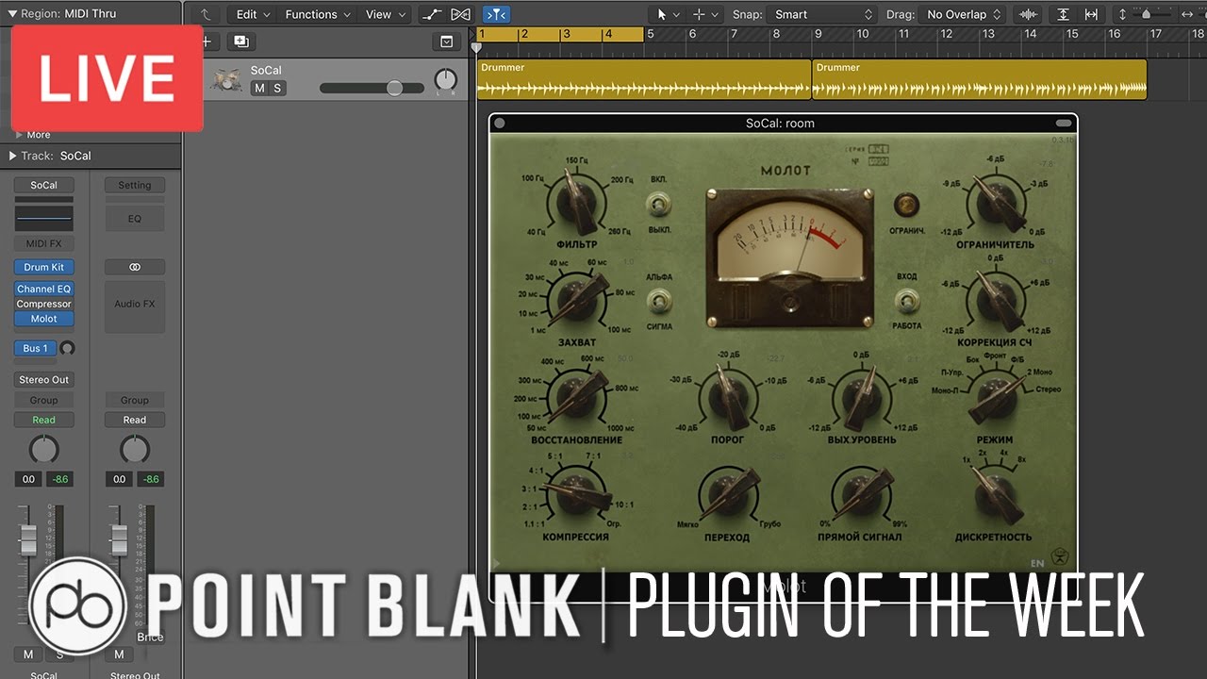The width and height of the screenshot is (1207, 679).
Task: Expand the Region MIDI Thru section
Action: point(12,14)
